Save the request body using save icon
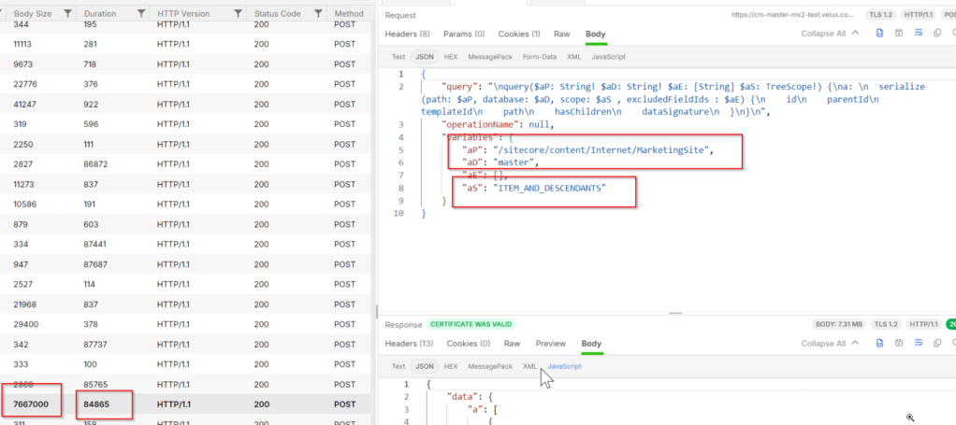 898,34
